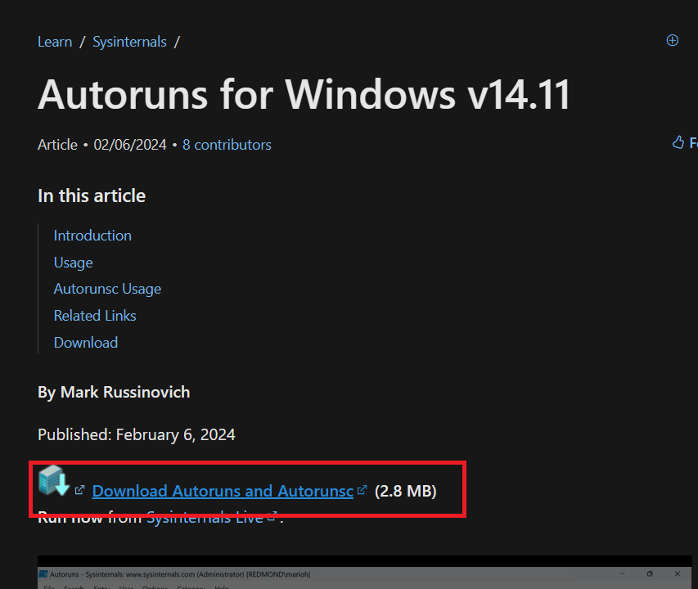Select the In this article heading
The width and height of the screenshot is (698, 589).
(x=92, y=196)
